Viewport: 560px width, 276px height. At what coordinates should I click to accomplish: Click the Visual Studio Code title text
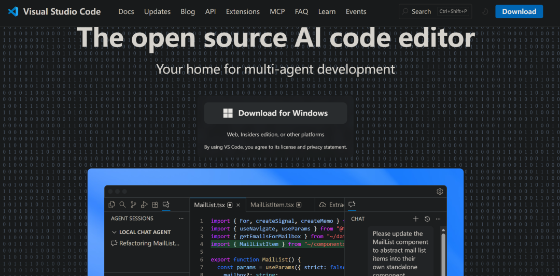[62, 12]
